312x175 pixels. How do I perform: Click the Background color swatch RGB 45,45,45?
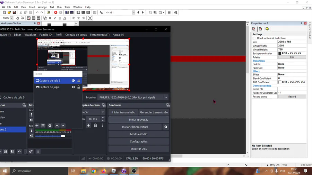click(x=280, y=53)
